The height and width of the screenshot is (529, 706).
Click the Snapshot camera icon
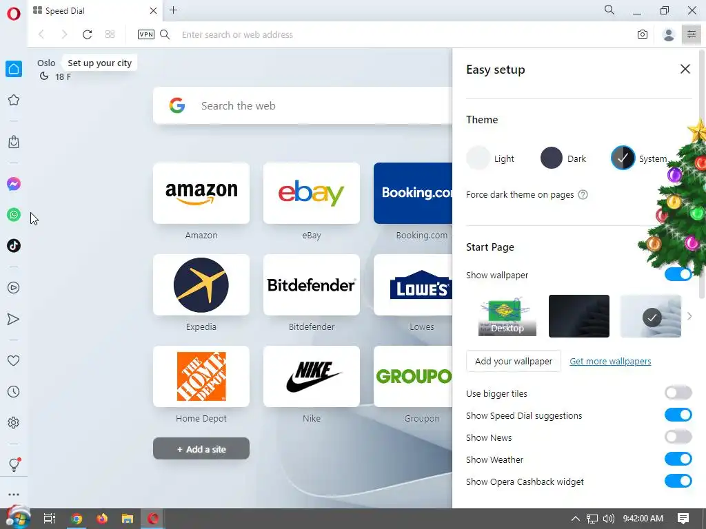(643, 34)
